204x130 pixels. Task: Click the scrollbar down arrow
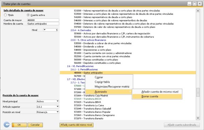coord(198,118)
